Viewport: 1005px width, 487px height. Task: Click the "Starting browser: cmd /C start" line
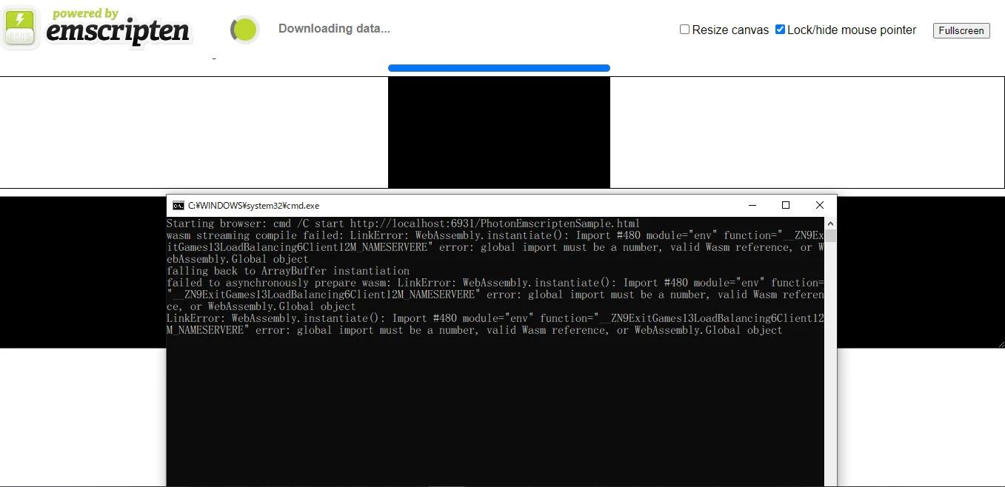(x=404, y=224)
